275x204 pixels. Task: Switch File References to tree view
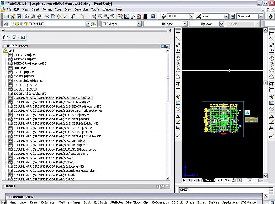tap(167, 46)
